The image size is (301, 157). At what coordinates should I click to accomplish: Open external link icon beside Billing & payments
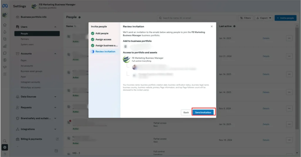click(57, 139)
